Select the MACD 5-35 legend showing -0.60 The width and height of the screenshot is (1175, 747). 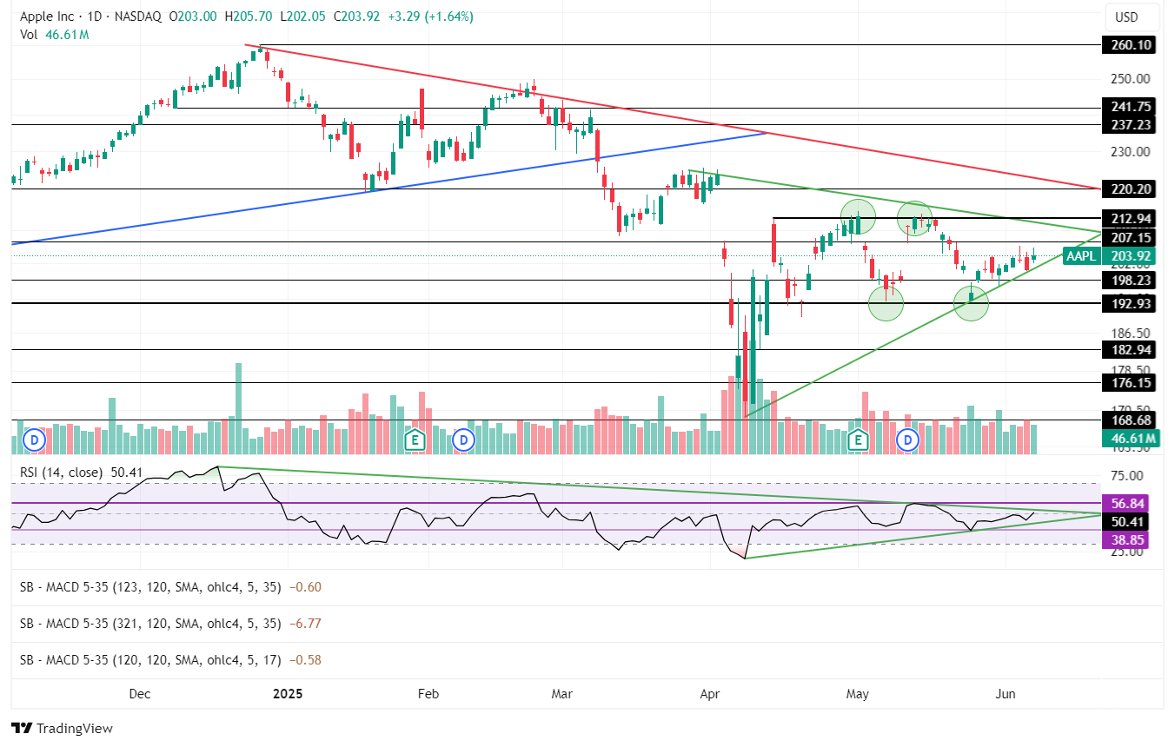tap(170, 587)
